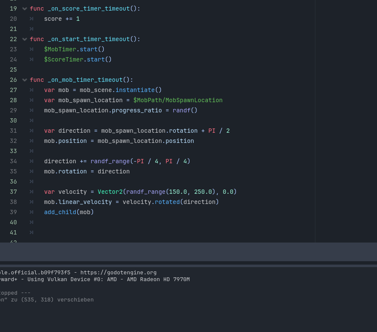The image size is (377, 332).
Task: Collapse the _on_mob_timer_timeout function fold arrow
Action: (x=25, y=80)
